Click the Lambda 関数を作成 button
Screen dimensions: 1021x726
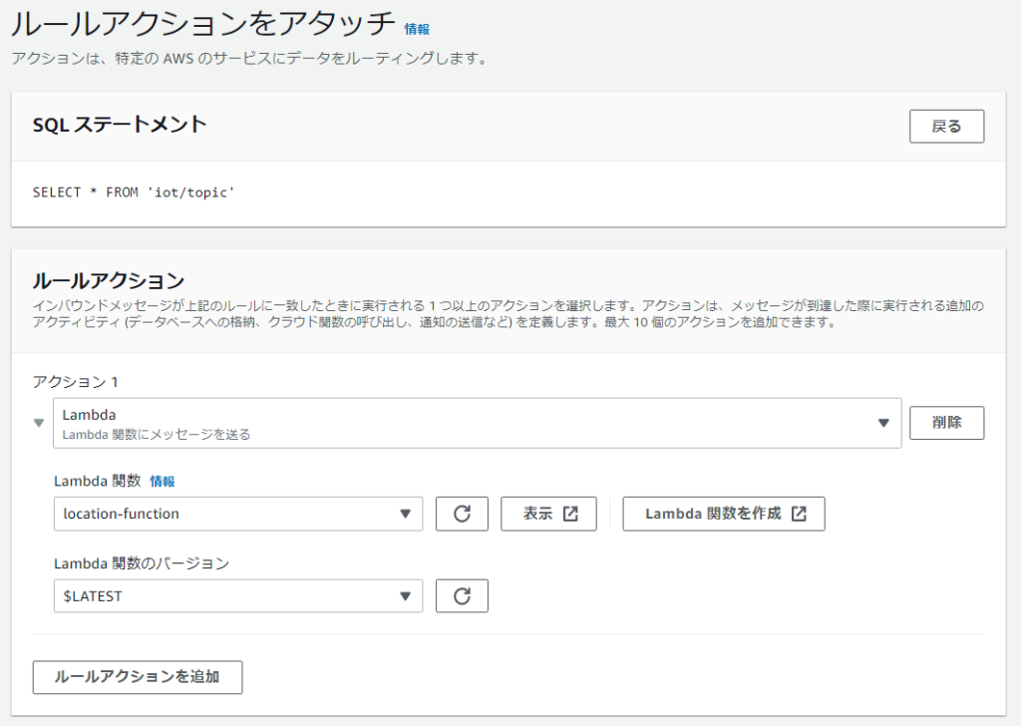coord(713,514)
